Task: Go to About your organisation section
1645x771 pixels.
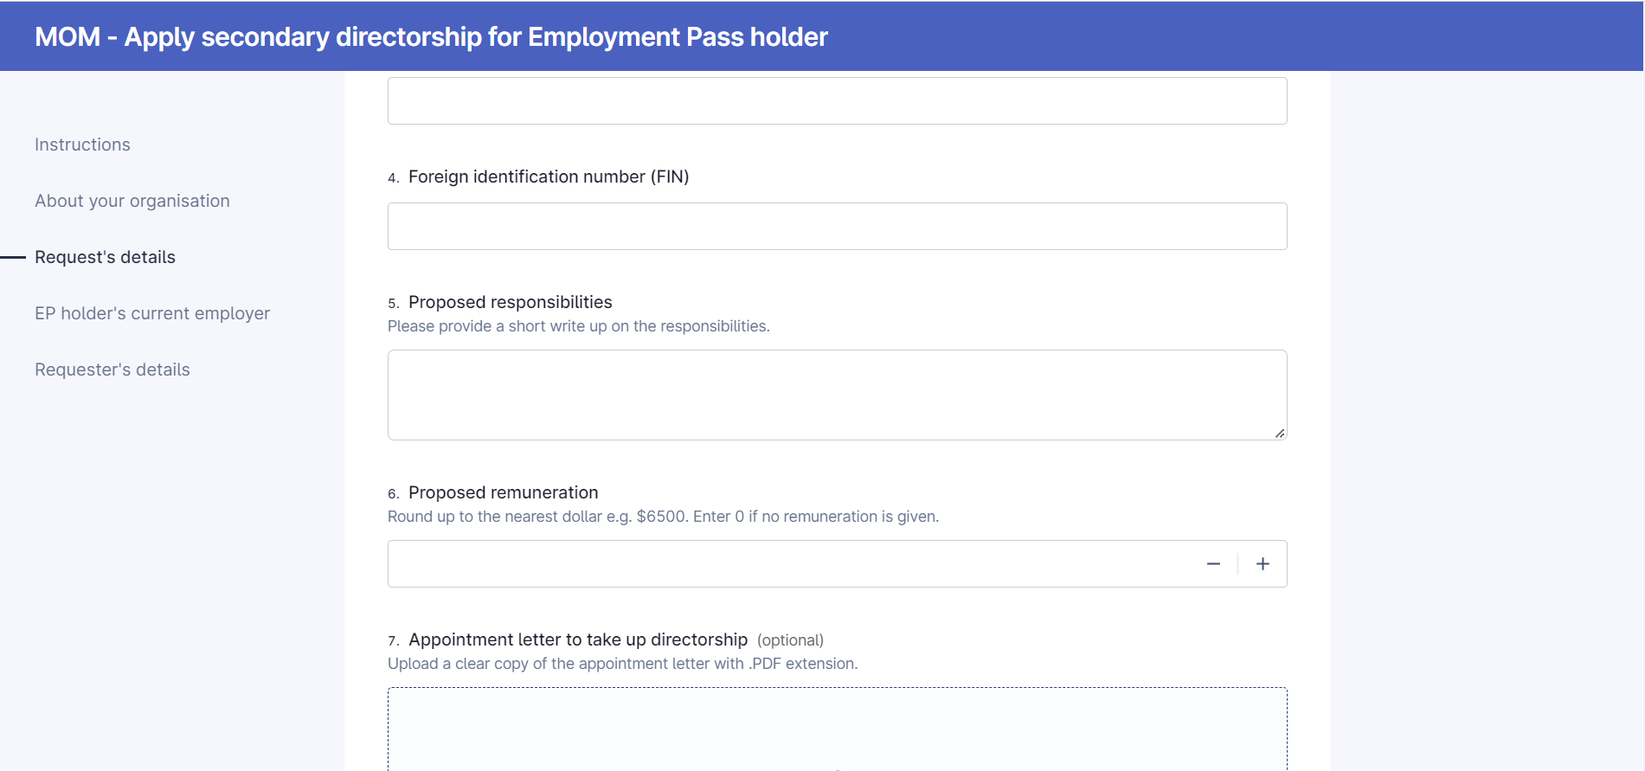Action: coord(132,201)
